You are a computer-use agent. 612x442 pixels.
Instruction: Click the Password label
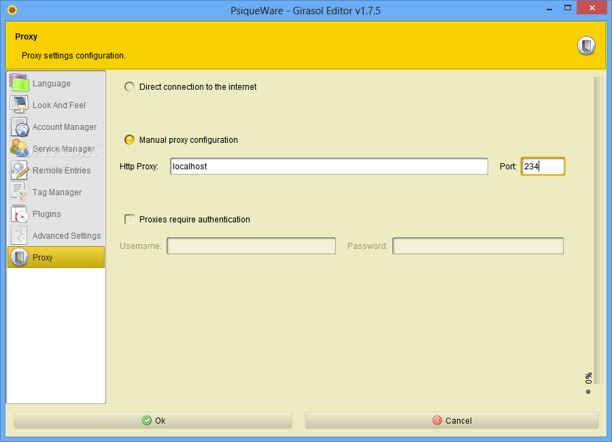click(x=367, y=246)
